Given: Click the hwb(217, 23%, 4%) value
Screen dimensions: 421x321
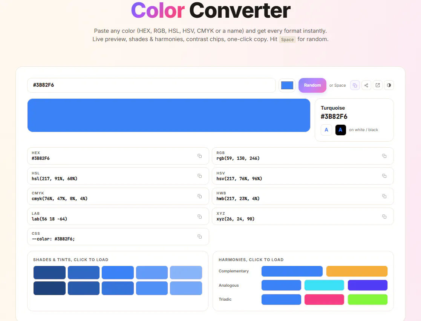Looking at the screenshot, I should (238, 199).
